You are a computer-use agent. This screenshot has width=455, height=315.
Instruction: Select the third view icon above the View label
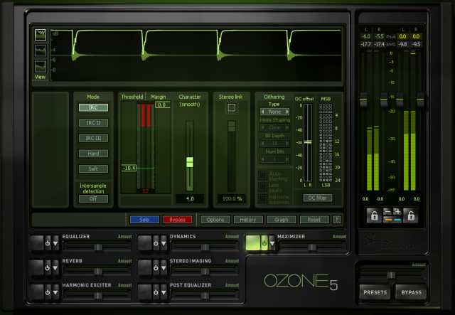[x=41, y=66]
